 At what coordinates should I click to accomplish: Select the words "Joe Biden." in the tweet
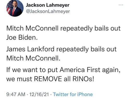point(22,37)
